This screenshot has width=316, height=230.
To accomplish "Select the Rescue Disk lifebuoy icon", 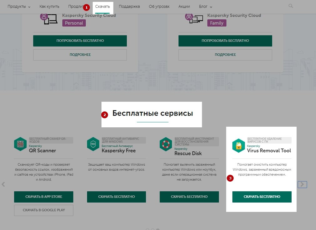I will 166,144.
